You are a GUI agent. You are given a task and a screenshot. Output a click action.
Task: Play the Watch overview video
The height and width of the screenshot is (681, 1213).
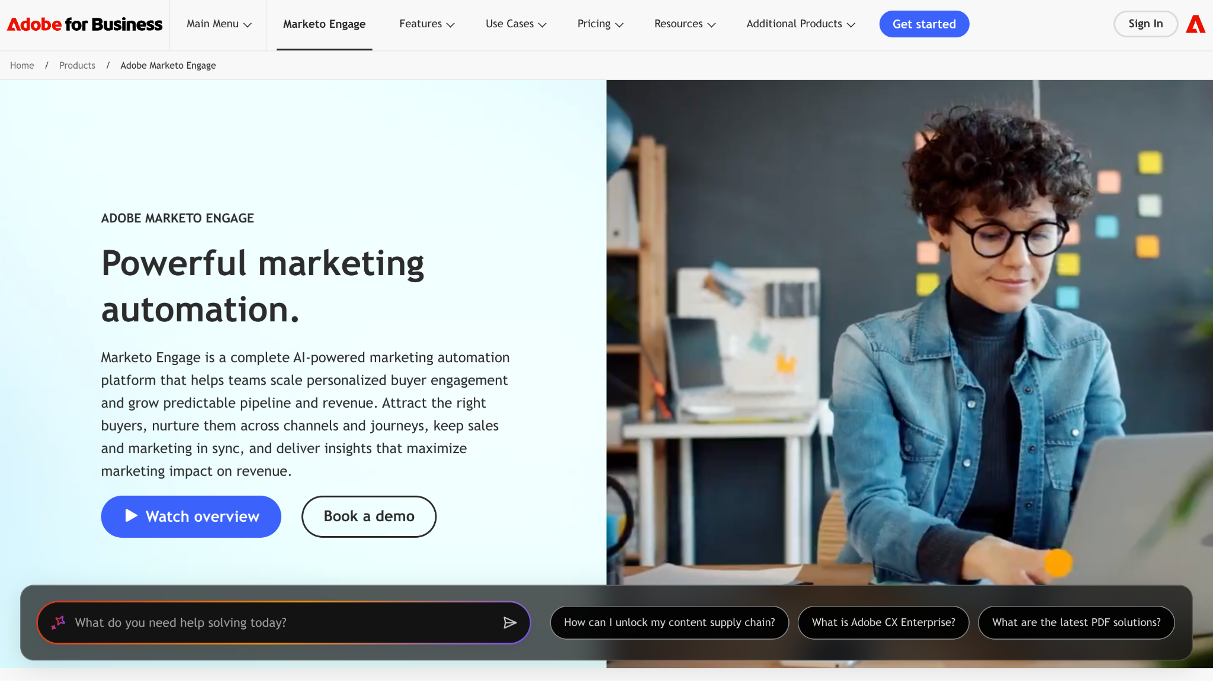tap(191, 517)
